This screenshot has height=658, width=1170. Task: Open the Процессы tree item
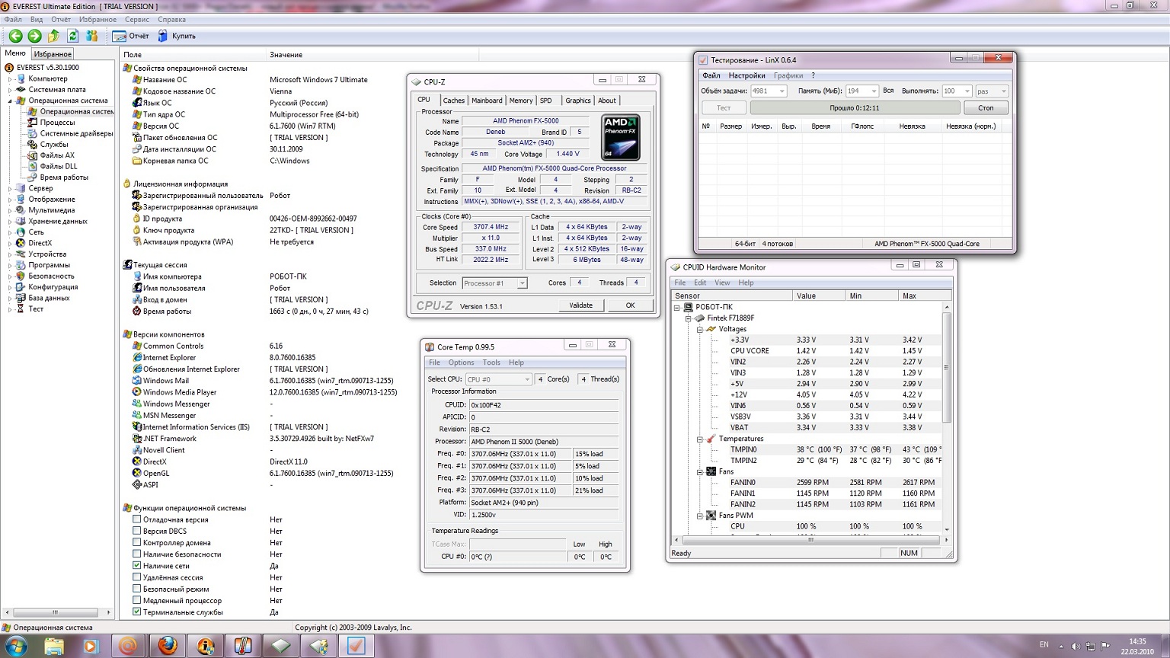(57, 122)
